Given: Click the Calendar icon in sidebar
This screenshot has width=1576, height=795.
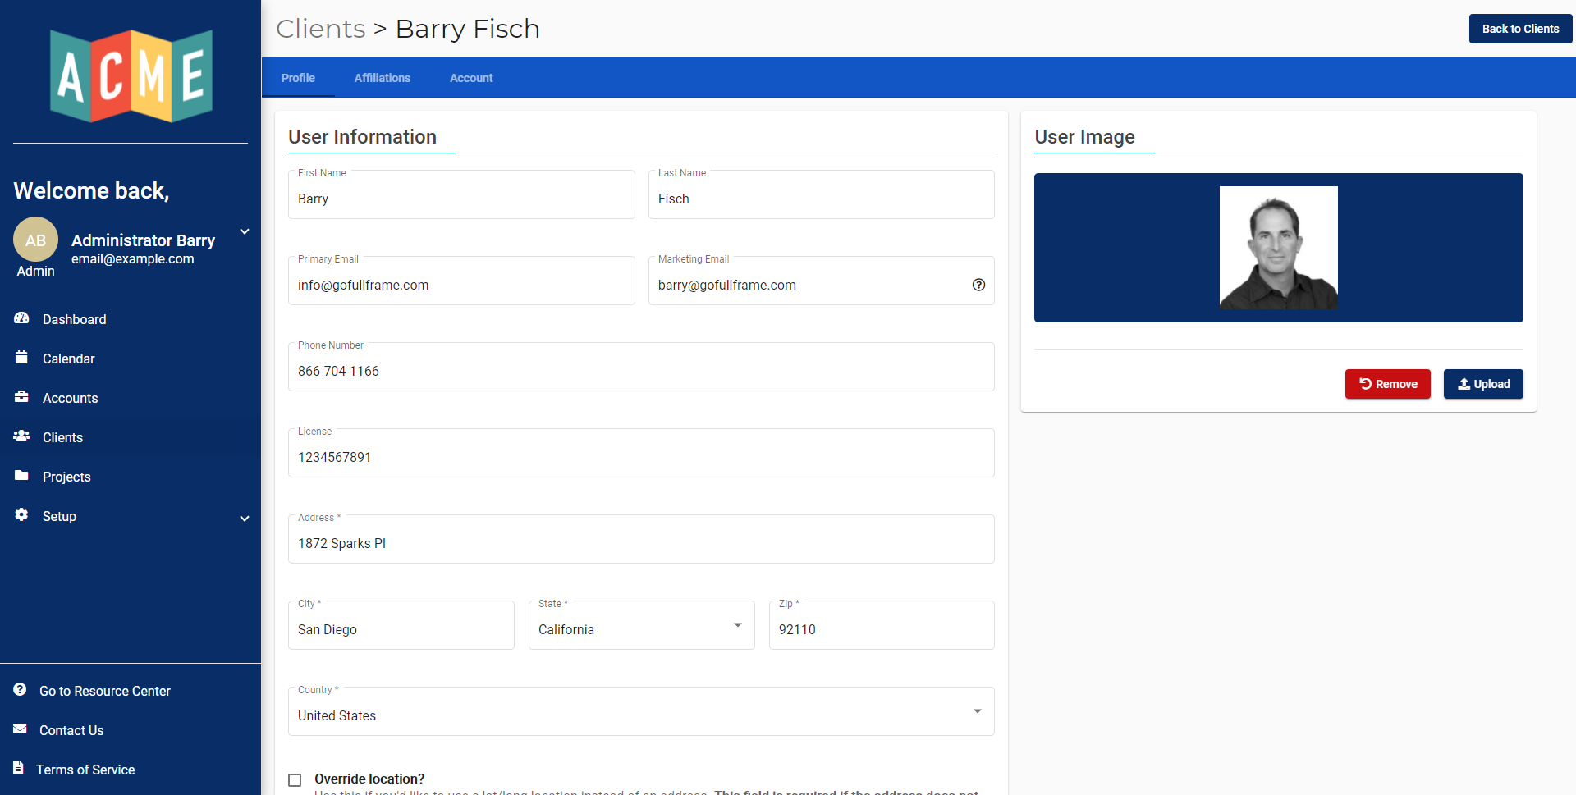Looking at the screenshot, I should click(x=21, y=358).
